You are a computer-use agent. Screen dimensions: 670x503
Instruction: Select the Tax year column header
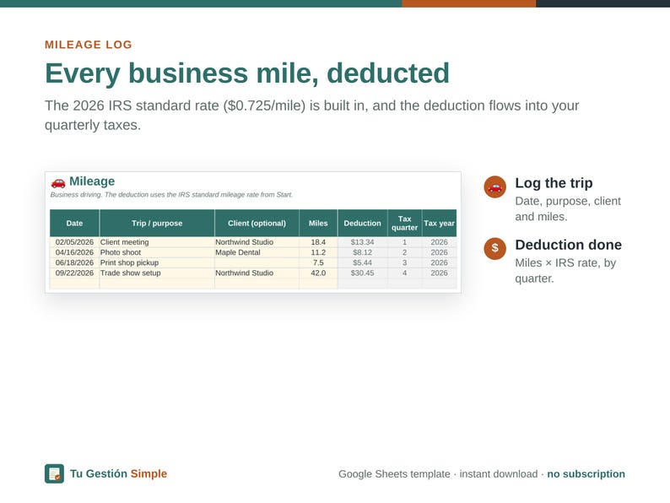point(440,223)
